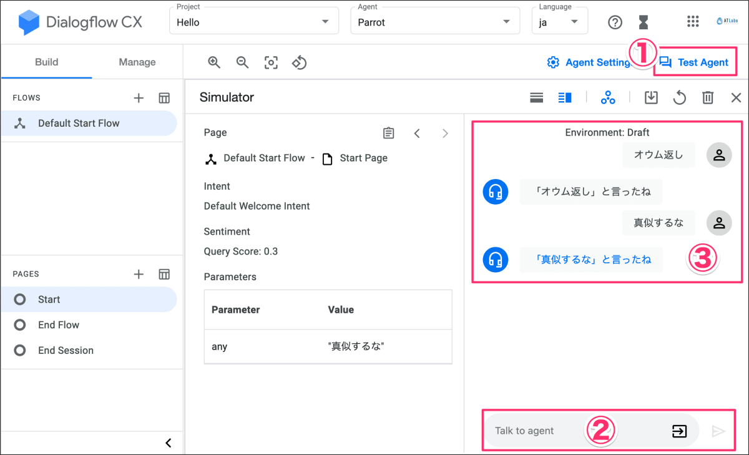Click the focus/center canvas icon
The width and height of the screenshot is (749, 455).
click(271, 62)
